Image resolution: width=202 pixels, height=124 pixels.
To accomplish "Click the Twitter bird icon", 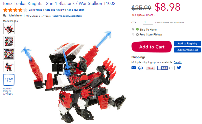I will [179, 67].
